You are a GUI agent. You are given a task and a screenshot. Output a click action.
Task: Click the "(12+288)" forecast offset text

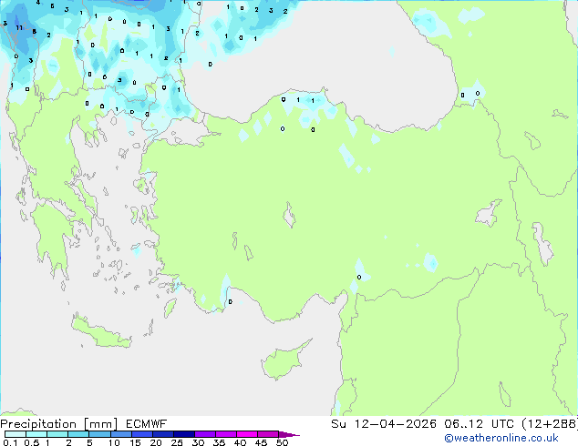pos(550,424)
